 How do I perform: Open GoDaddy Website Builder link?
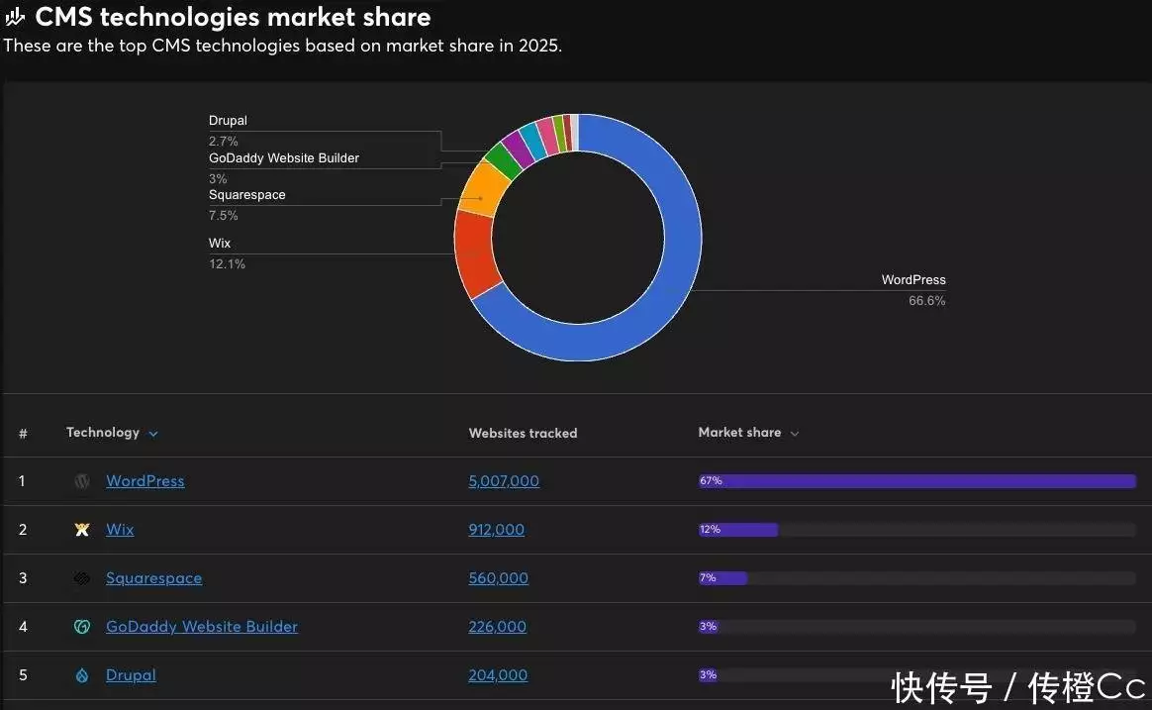tap(201, 627)
